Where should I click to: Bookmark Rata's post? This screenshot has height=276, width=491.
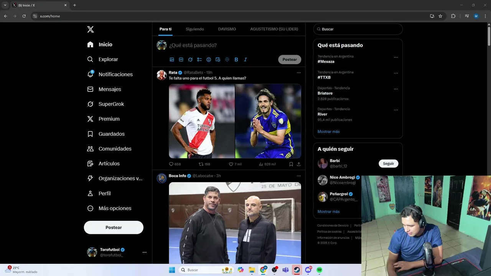pyautogui.click(x=291, y=164)
